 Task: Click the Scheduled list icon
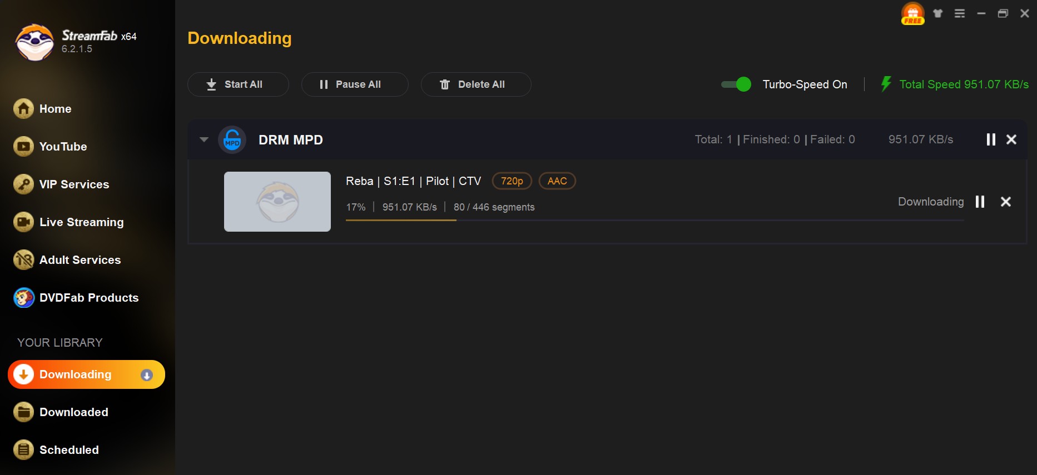[x=23, y=450]
